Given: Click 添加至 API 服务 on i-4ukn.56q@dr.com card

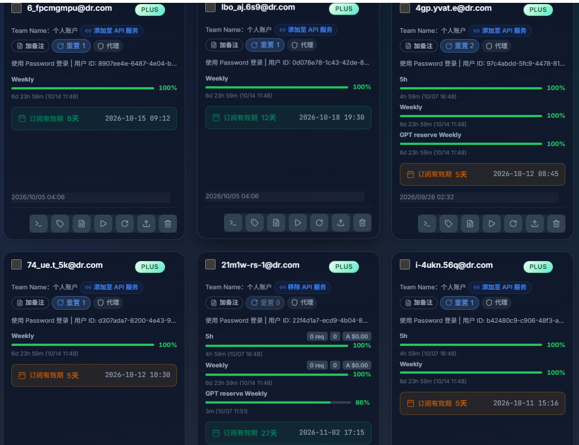Looking at the screenshot, I should (500, 287).
